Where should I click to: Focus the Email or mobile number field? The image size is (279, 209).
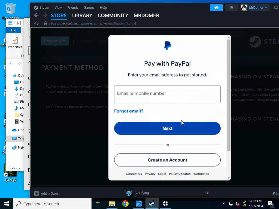coord(167,94)
